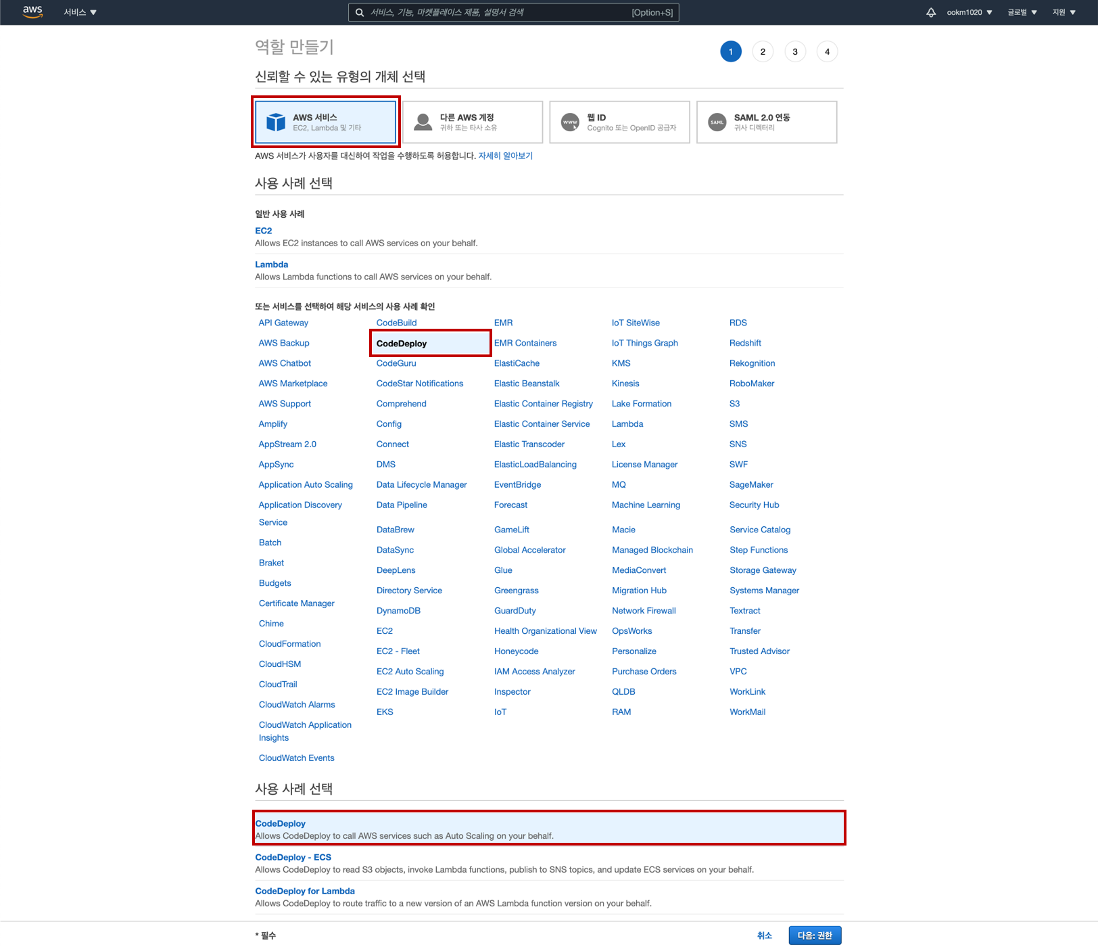The height and width of the screenshot is (947, 1098).
Task: Open the notifications bell icon
Action: (931, 12)
